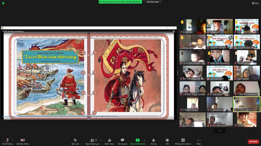This screenshot has height=146, width=261.
Task: Select 7-H.Anh+B.Ngân video tile
Action: click(x=220, y=42)
